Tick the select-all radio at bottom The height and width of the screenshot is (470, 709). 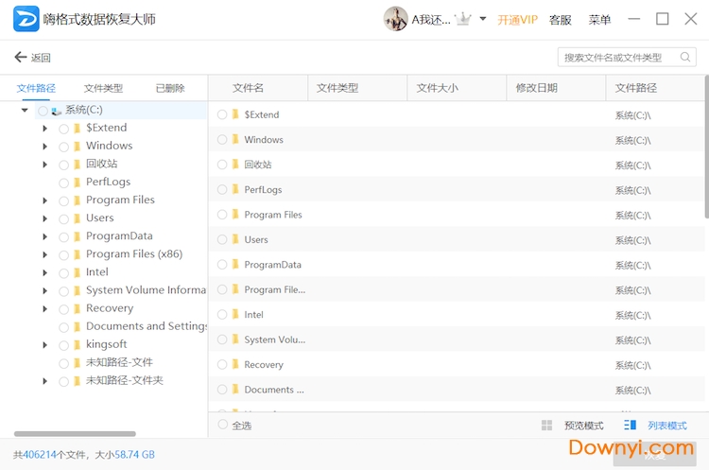coord(222,426)
